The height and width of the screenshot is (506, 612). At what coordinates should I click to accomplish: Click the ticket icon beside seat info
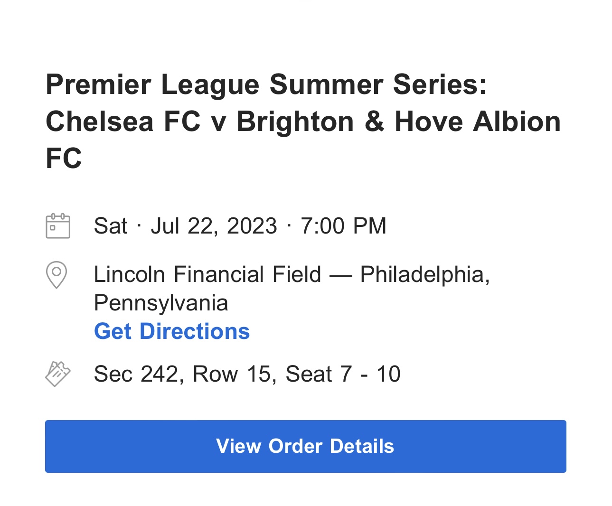[58, 374]
